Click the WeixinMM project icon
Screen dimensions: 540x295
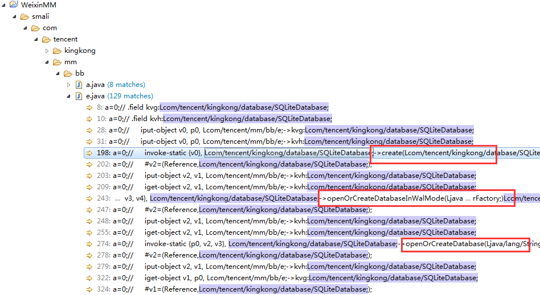[x=14, y=5]
